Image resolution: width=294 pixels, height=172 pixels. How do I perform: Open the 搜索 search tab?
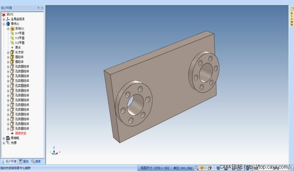[36, 161]
